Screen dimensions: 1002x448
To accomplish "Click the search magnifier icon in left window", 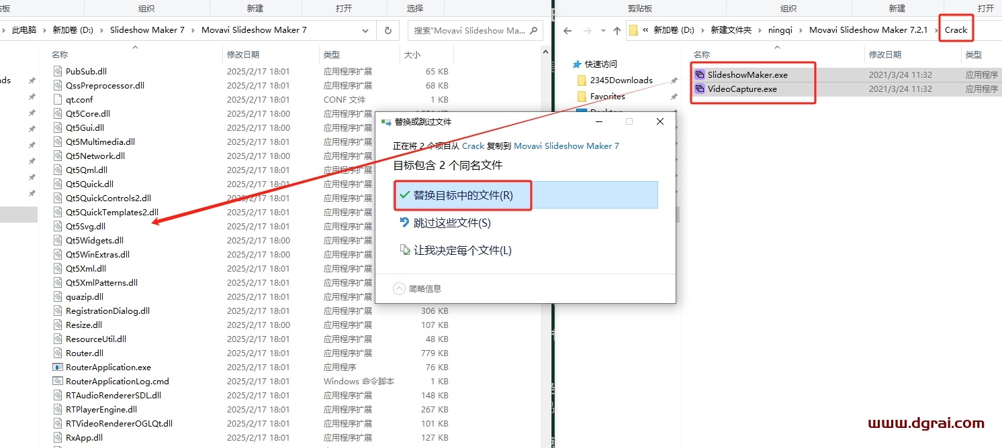I will pyautogui.click(x=534, y=30).
